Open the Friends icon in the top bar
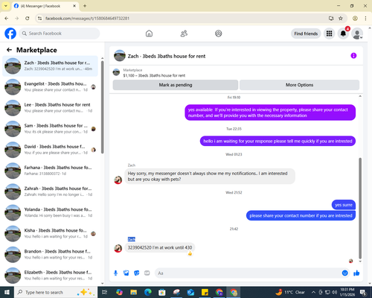This screenshot has height=298, width=372. tap(184, 34)
